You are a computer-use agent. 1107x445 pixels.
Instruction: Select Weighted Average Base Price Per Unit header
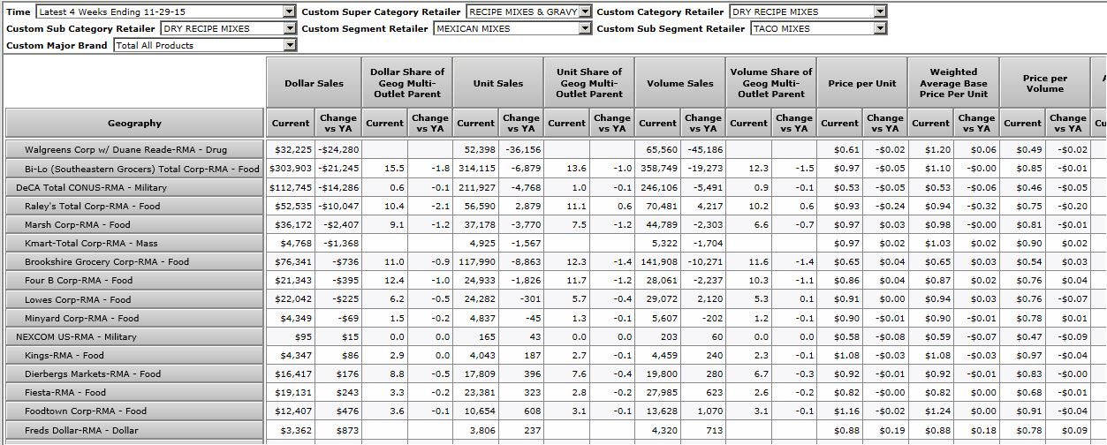click(952, 83)
